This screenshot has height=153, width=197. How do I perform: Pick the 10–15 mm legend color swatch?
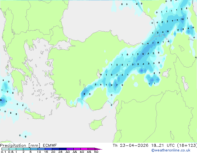41,149
